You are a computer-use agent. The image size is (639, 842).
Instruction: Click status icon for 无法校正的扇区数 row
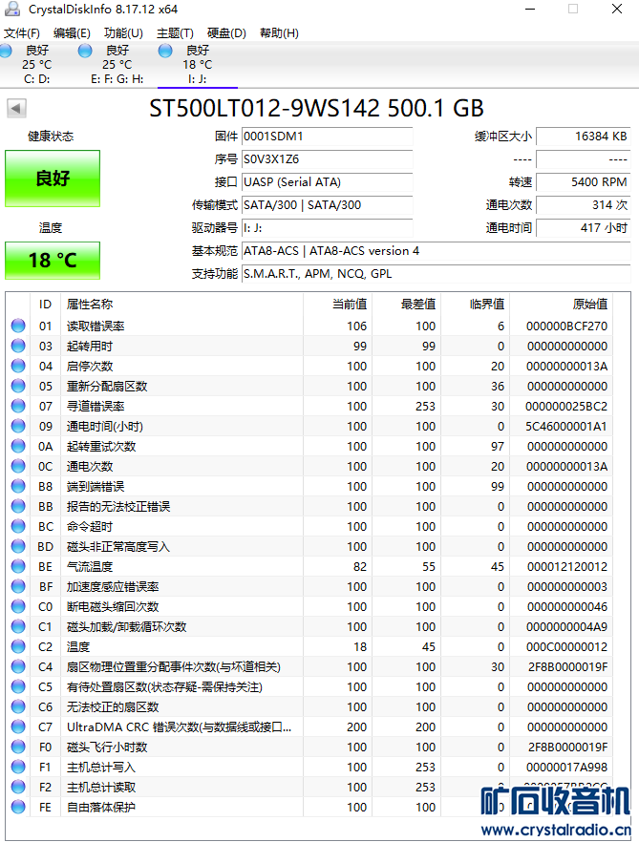(18, 706)
